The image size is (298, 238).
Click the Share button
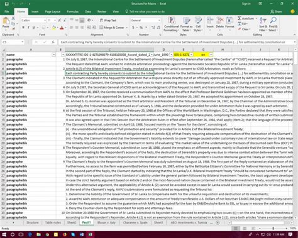[276, 11]
